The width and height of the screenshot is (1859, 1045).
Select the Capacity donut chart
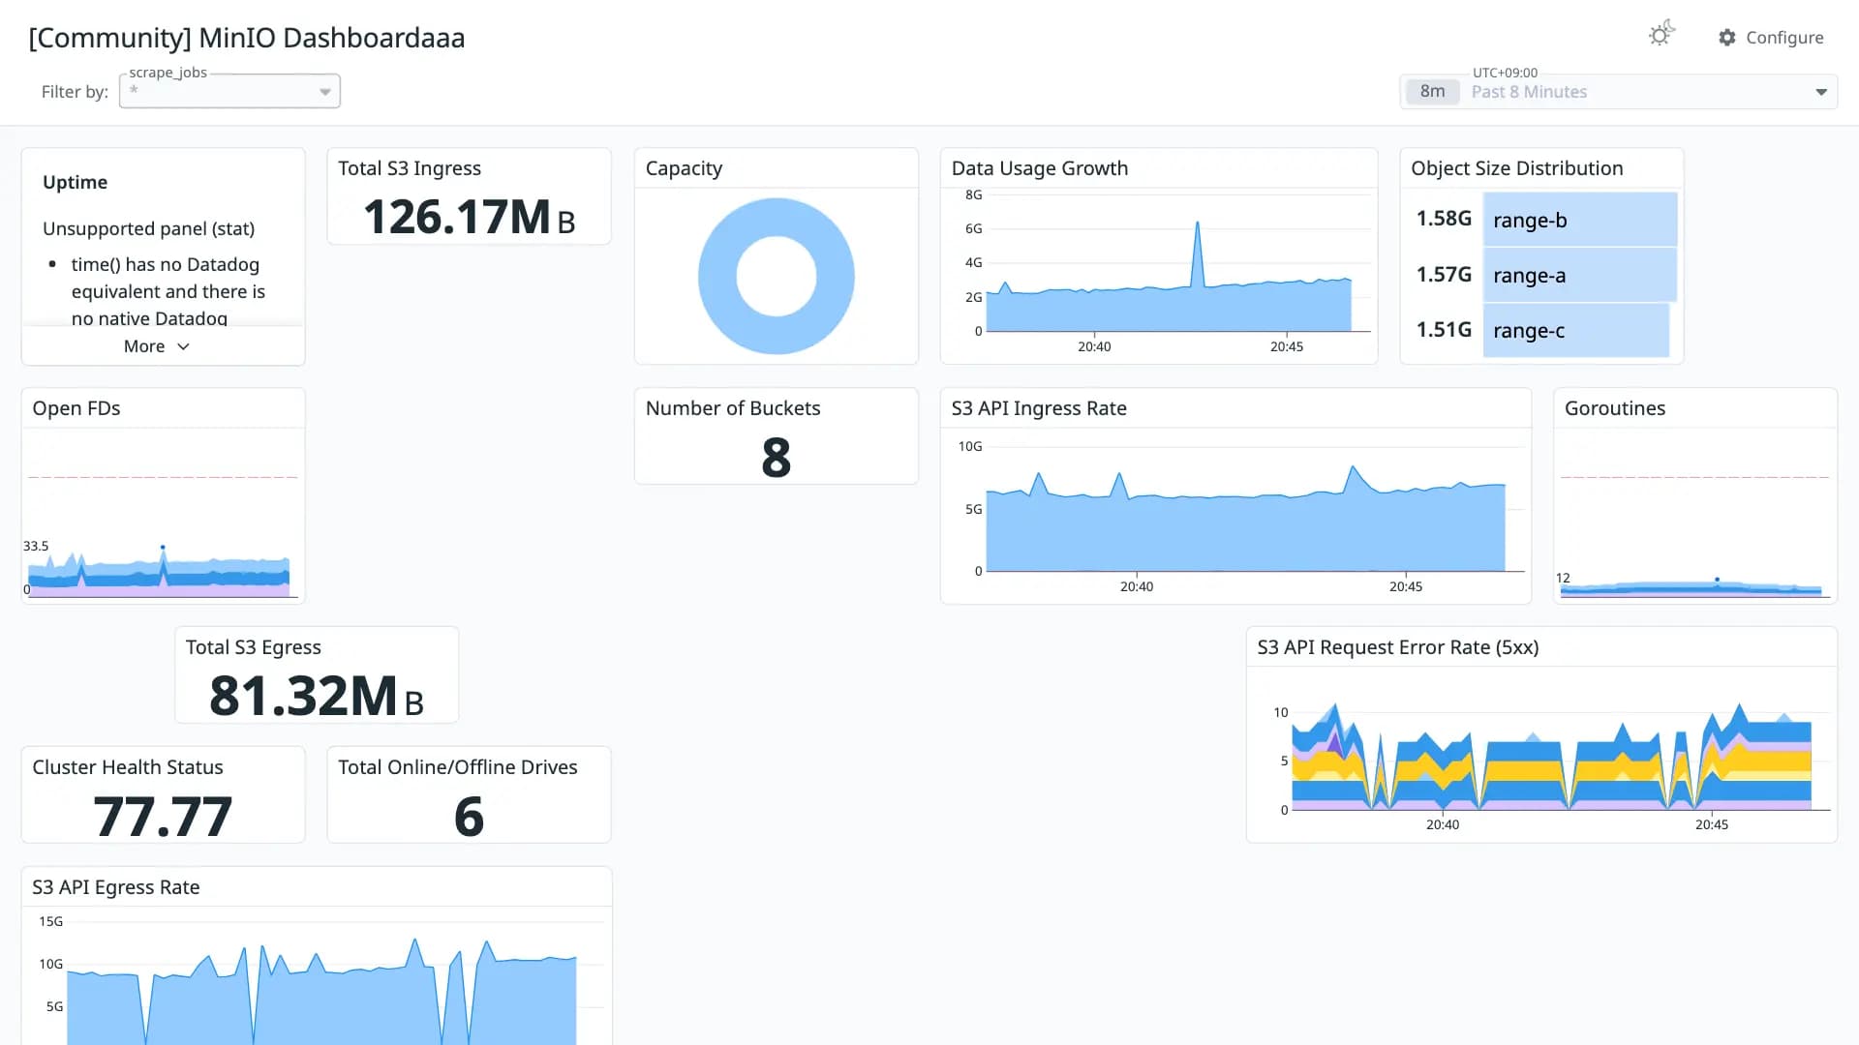click(777, 277)
